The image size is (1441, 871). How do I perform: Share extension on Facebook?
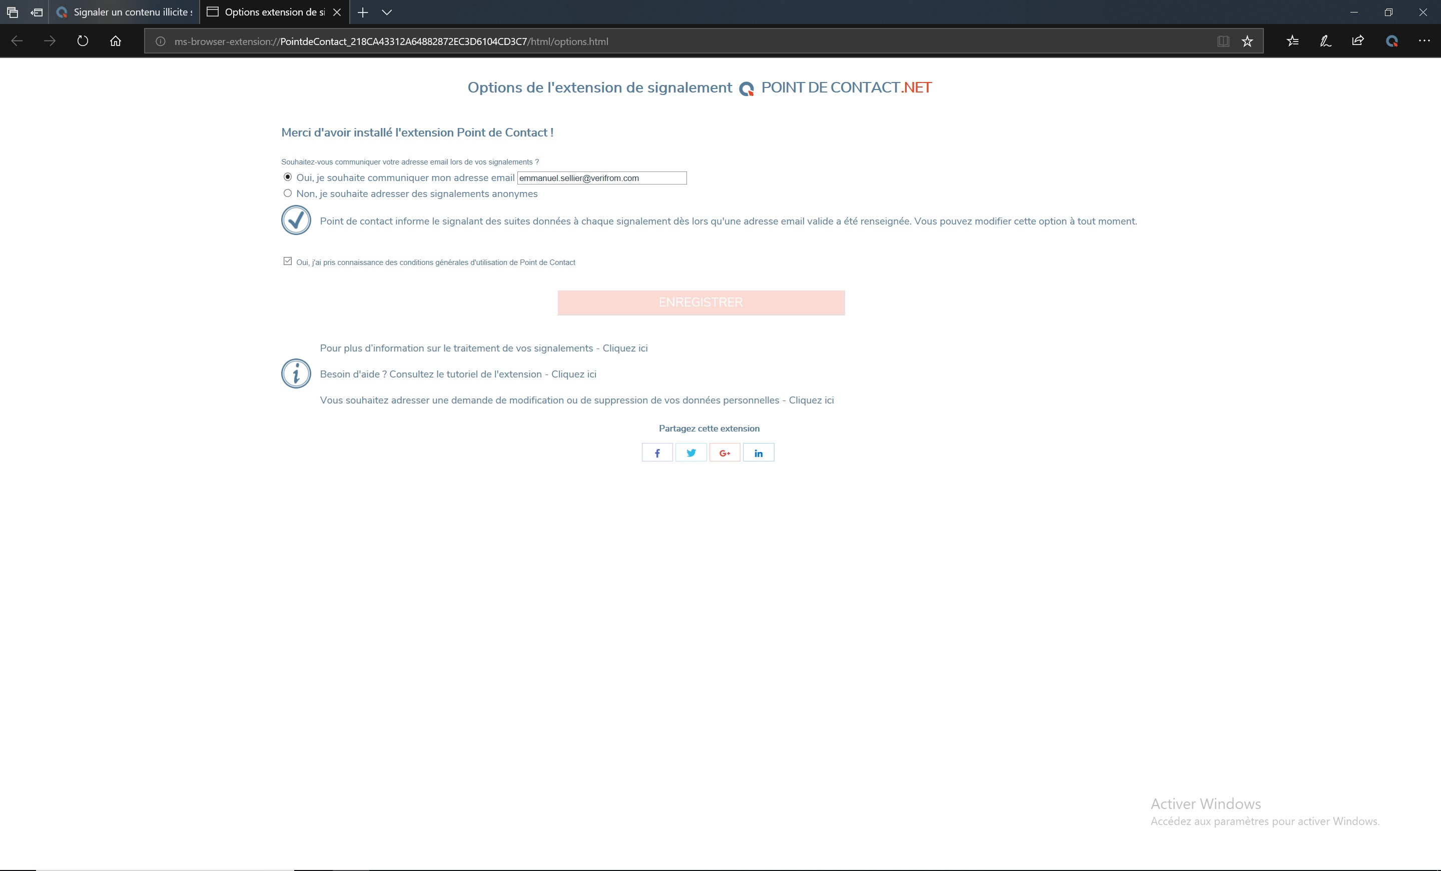[657, 453]
